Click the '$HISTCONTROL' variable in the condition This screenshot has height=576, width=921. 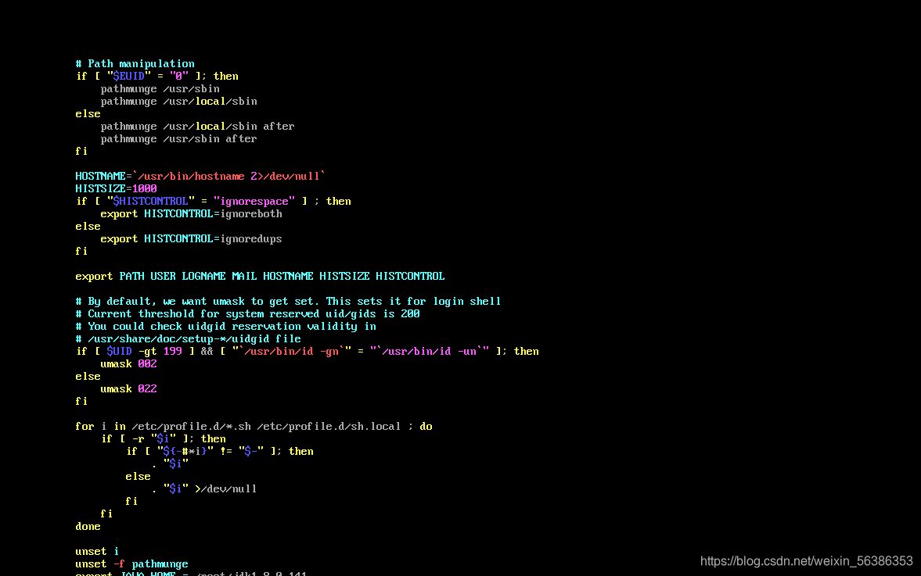150,201
